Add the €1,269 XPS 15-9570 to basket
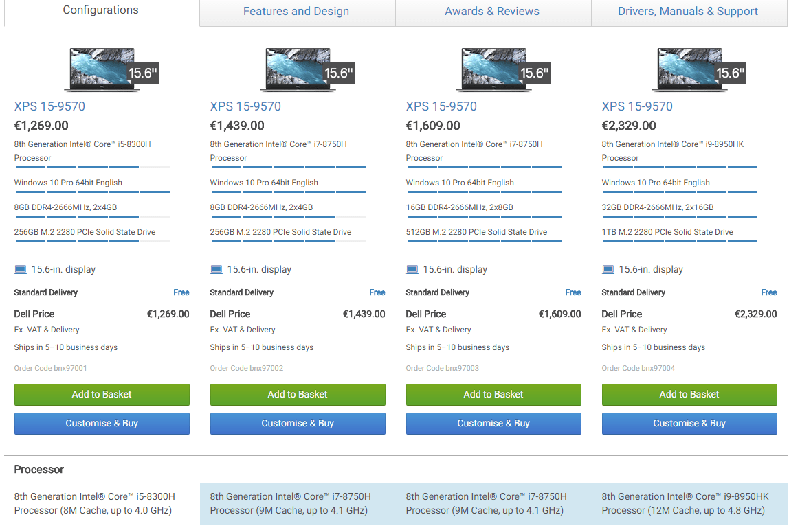The image size is (789, 528). 102,395
